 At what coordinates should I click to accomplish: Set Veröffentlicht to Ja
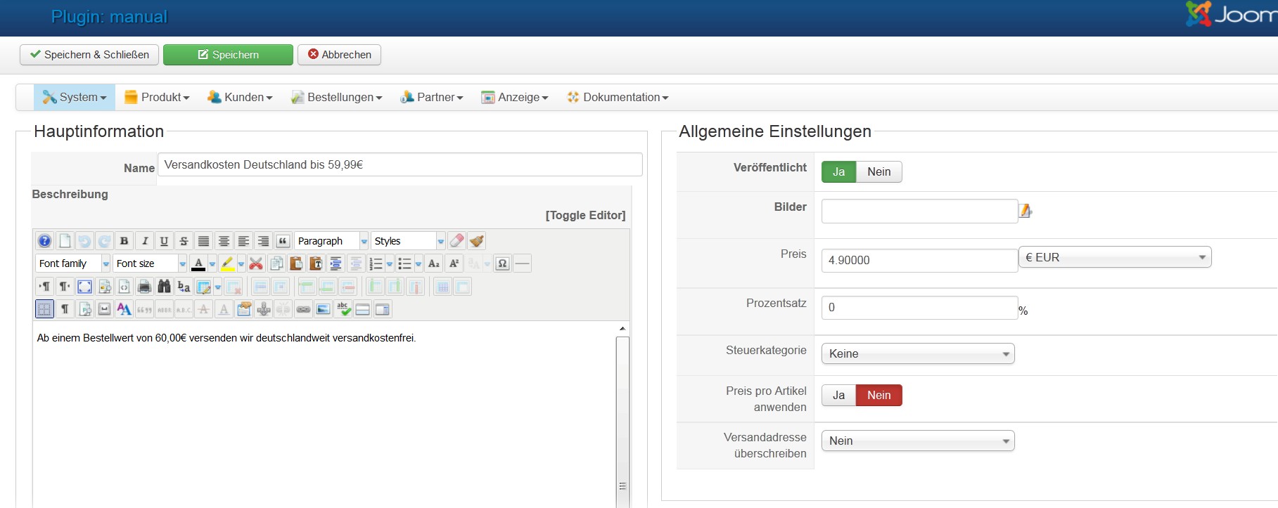838,172
